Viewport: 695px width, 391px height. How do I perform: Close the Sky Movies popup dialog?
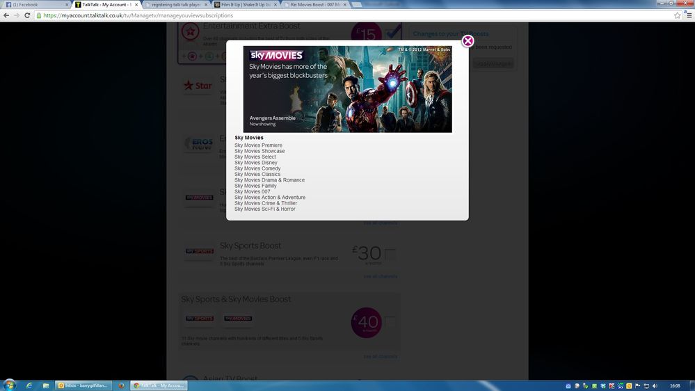[x=468, y=41]
